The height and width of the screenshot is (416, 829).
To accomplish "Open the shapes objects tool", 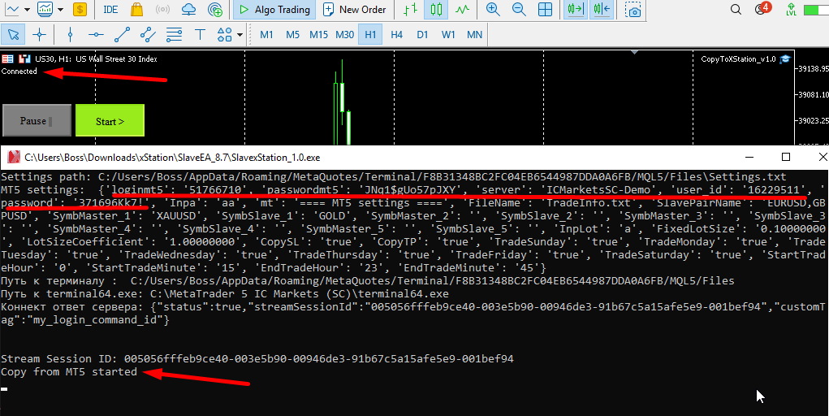I will pyautogui.click(x=225, y=34).
